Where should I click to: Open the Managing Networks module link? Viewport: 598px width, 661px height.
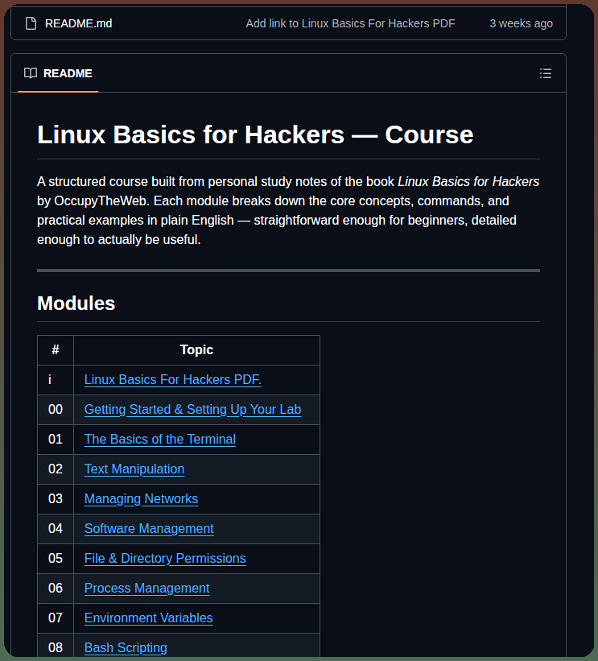tap(141, 498)
